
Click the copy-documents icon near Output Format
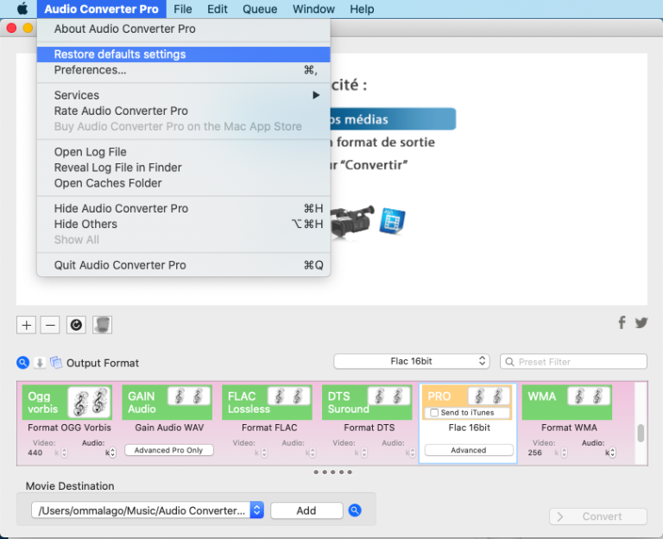[56, 363]
